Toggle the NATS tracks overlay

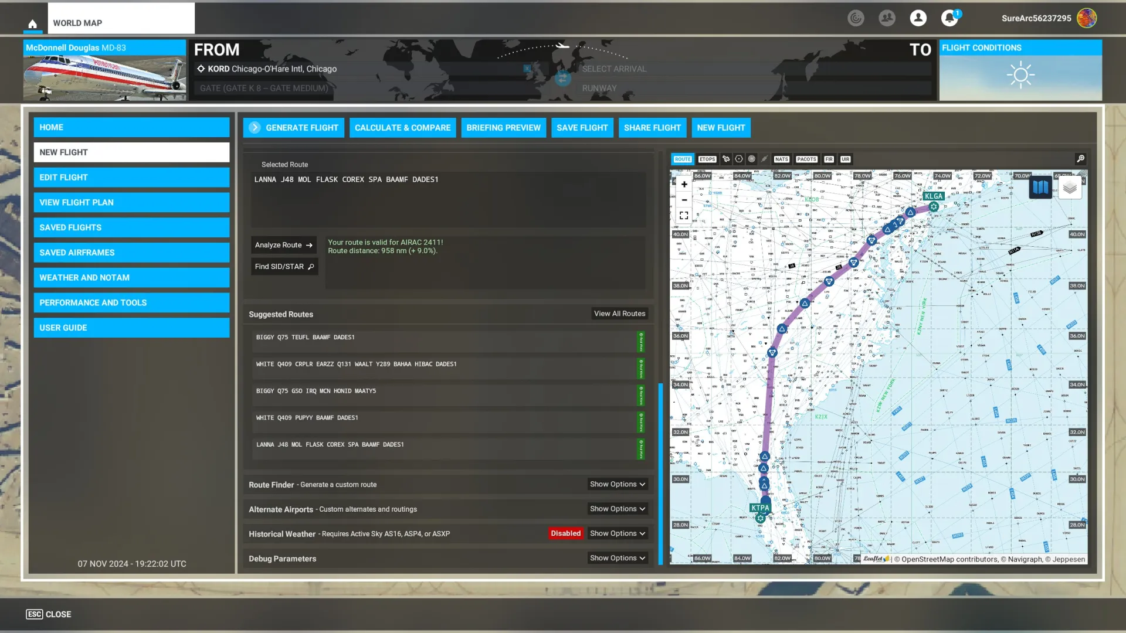(781, 159)
